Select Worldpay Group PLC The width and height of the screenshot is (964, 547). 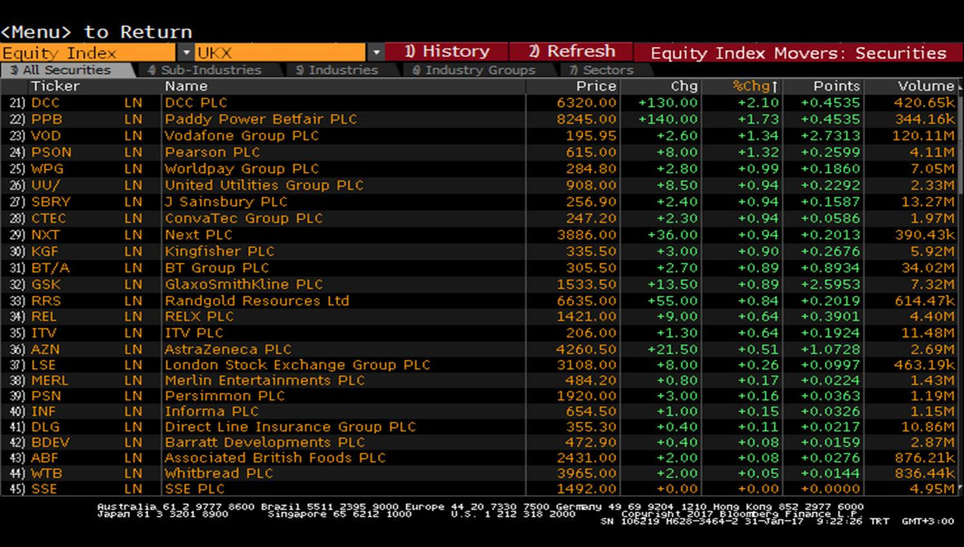(x=242, y=169)
